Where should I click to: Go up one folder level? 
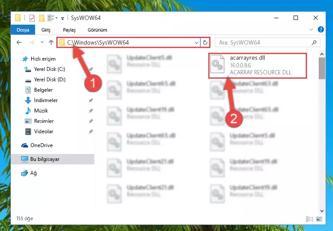coord(51,42)
